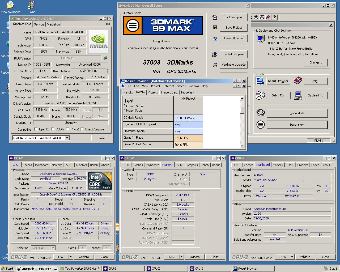This screenshot has height=272, width=340.
Task: Click the '37 003 3DMarks' result cell
Action: [188, 118]
